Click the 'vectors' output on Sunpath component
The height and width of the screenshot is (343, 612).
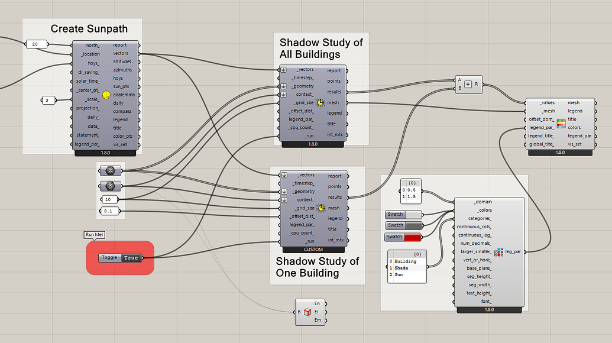click(121, 53)
